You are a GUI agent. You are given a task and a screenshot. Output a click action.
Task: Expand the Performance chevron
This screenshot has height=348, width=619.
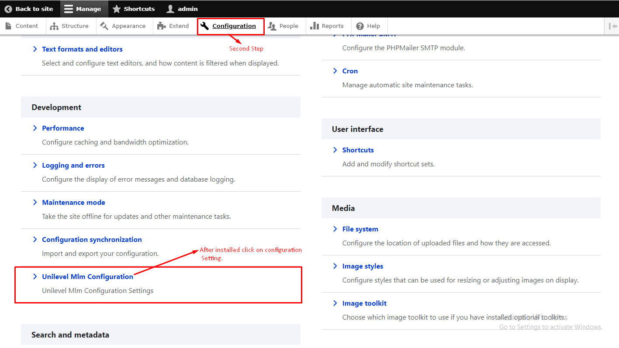tap(35, 128)
